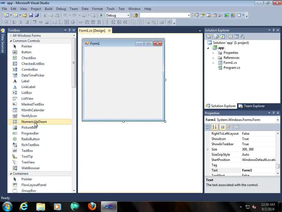Click Show All Files in Solution Explorer
Image resolution: width=282 pixels, height=212 pixels.
click(x=216, y=37)
